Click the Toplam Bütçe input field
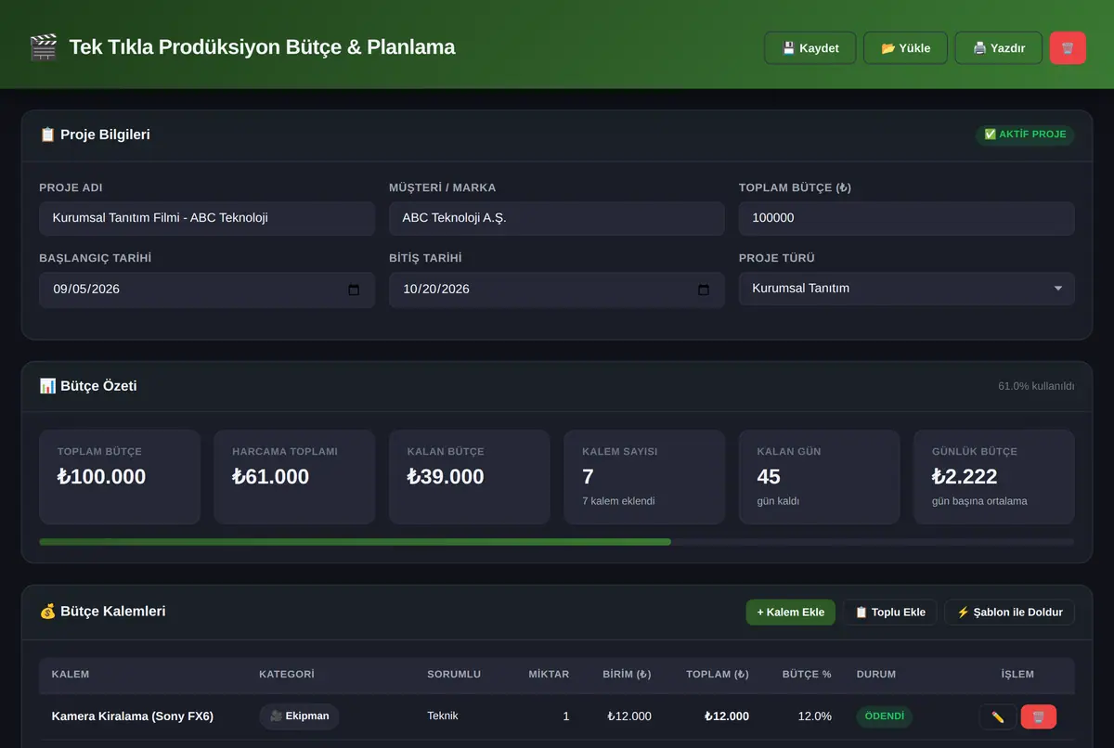The image size is (1114, 748). point(907,219)
